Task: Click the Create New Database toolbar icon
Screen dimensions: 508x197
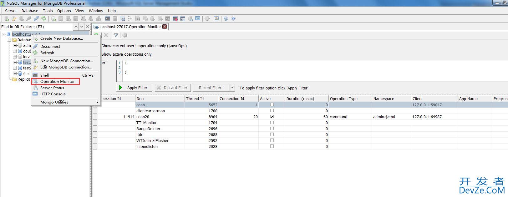Action: 53,19
